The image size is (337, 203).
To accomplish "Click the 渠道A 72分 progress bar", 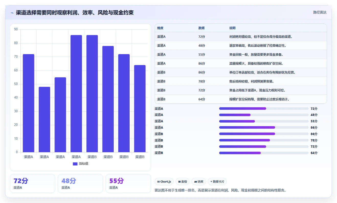I will tap(264, 109).
